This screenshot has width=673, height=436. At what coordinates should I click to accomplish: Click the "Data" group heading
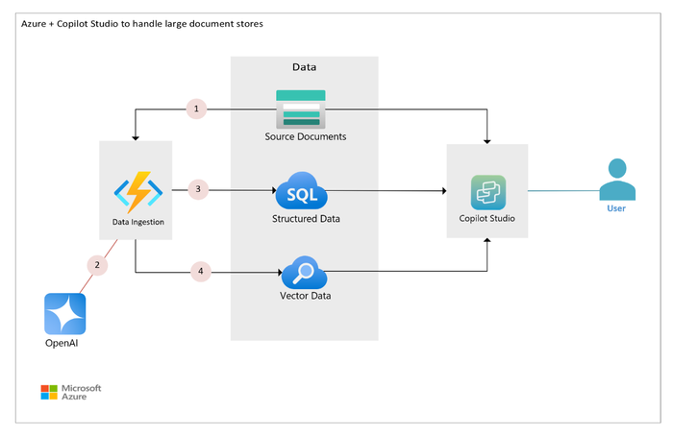point(305,67)
